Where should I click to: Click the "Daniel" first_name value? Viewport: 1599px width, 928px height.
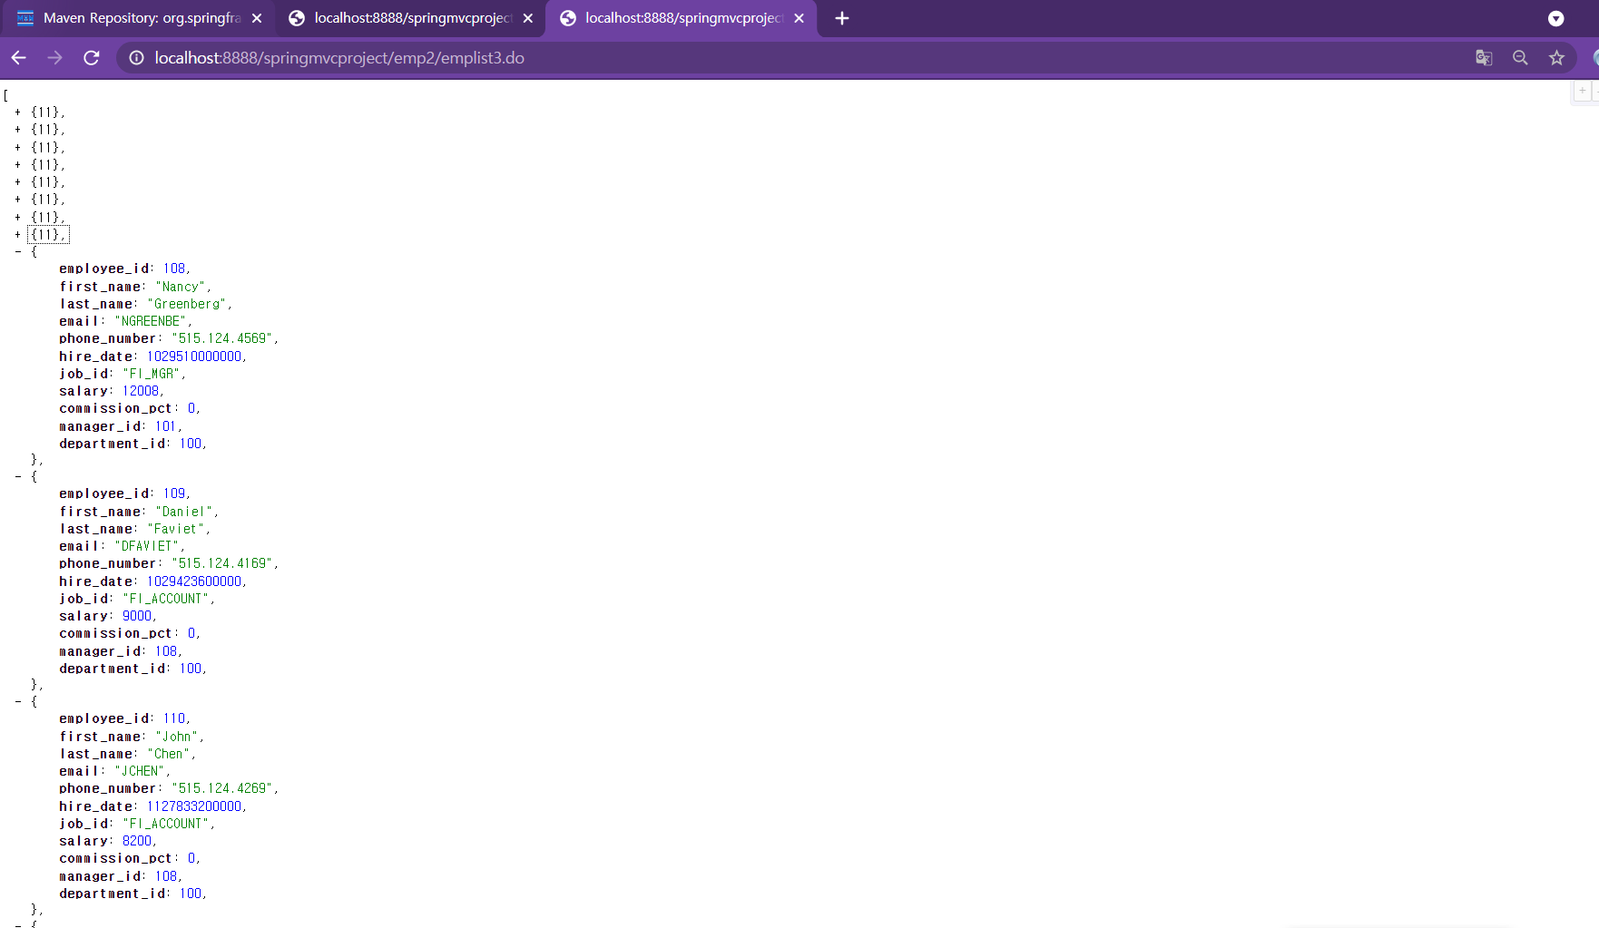(184, 512)
